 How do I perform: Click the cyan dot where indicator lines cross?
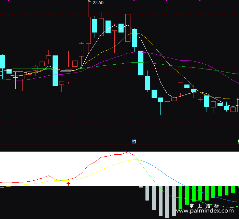click(x=62, y=181)
